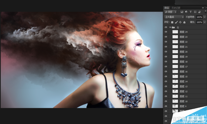207x124 pixels.
Task: Hide 图层 20 with eye icon
Action: (166, 52)
